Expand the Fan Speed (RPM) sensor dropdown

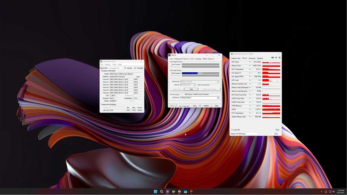click(250, 77)
